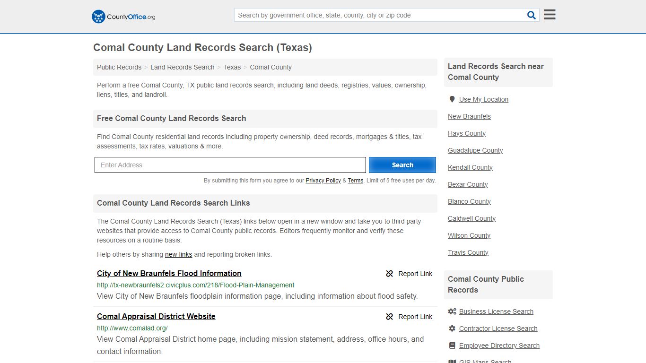
Task: Open the tx-newbraunfels2.civicplus.com URL
Action: pyautogui.click(x=196, y=285)
